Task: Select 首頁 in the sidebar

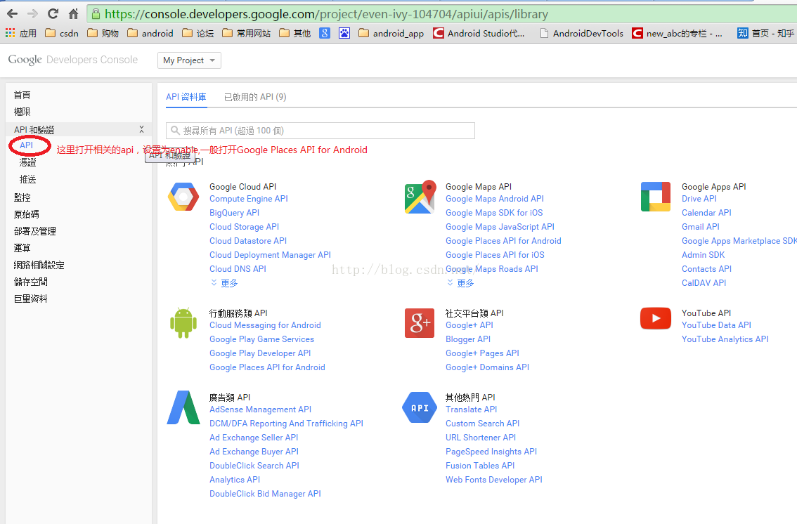Action: [x=22, y=95]
